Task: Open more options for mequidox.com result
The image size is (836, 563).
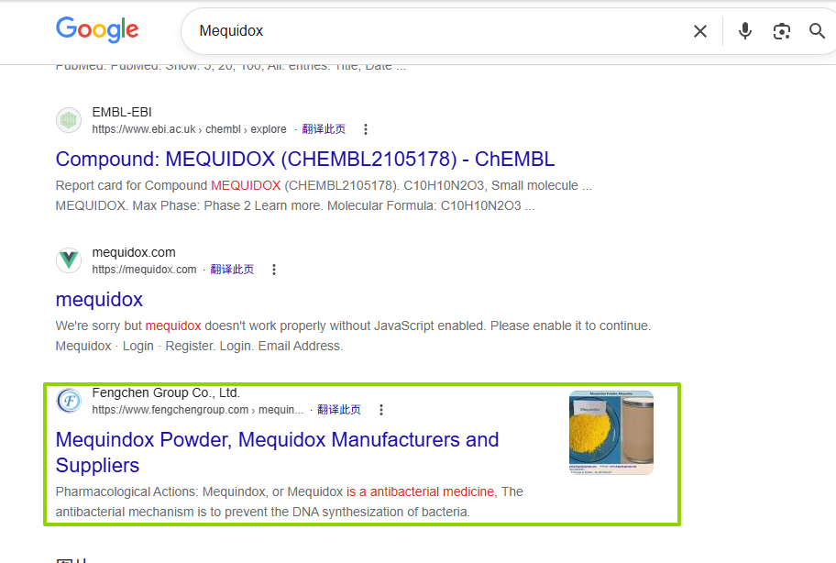Action: tap(273, 270)
